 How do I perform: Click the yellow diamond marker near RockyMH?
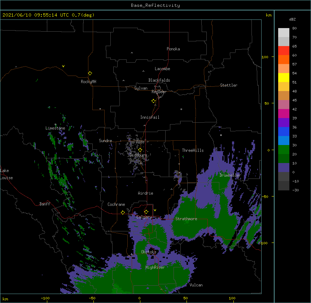(90, 73)
